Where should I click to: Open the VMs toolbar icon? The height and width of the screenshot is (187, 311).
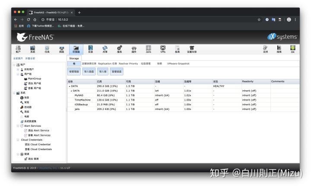(163, 49)
